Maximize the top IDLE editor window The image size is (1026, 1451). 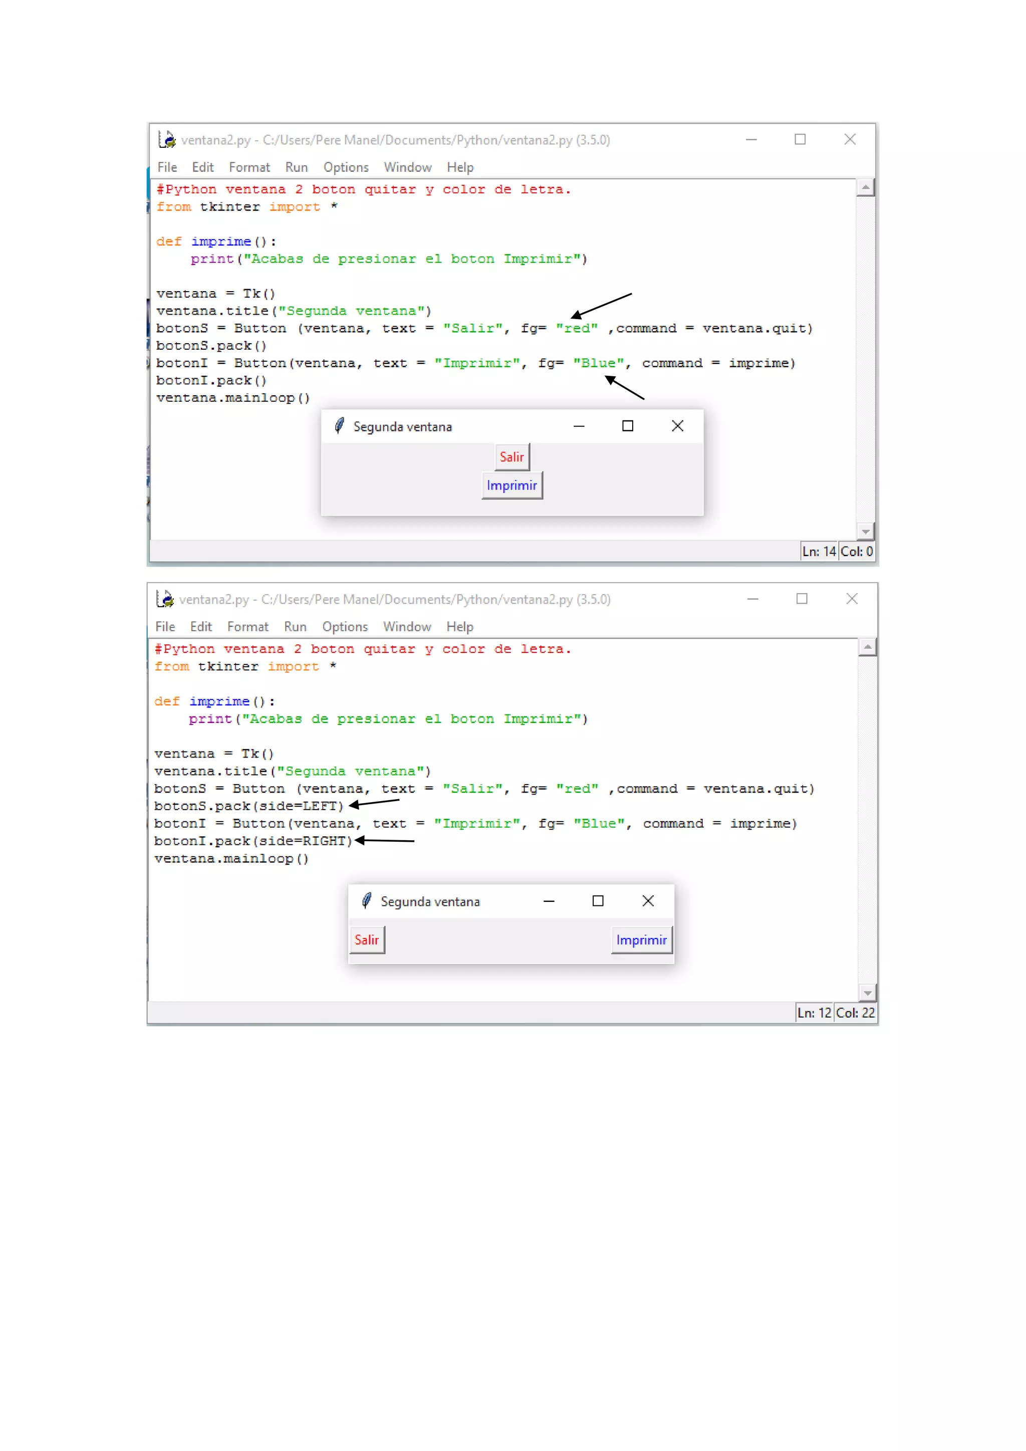coord(800,140)
